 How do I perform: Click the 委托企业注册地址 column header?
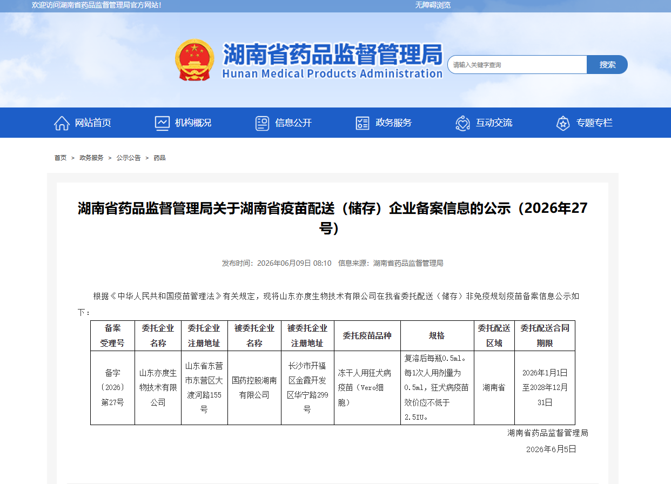[x=204, y=335]
